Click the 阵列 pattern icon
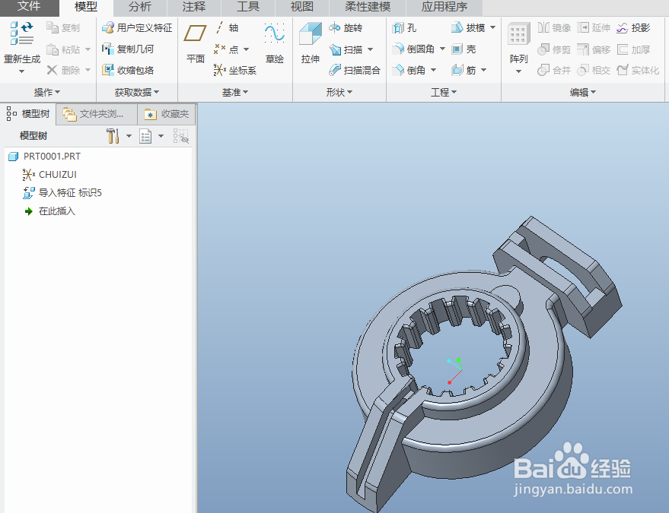Screen dimensions: 669x513 click(519, 34)
